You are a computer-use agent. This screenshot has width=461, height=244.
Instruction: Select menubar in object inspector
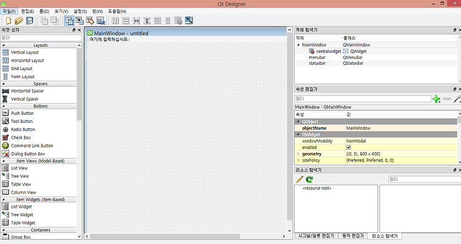pyautogui.click(x=317, y=57)
